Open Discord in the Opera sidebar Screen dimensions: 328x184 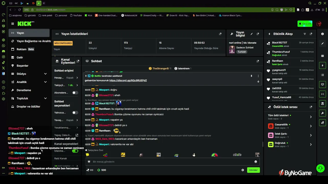coord(3,51)
